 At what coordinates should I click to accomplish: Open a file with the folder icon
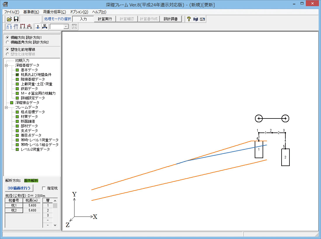coord(9,19)
